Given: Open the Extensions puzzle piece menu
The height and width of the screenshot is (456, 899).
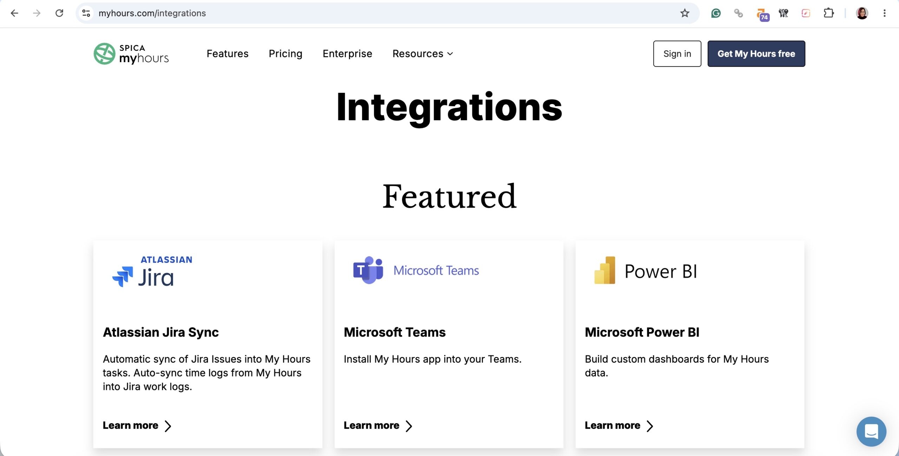Looking at the screenshot, I should 828,13.
